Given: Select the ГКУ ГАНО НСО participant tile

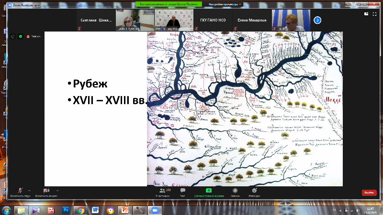Looking at the screenshot, I should [x=213, y=20].
